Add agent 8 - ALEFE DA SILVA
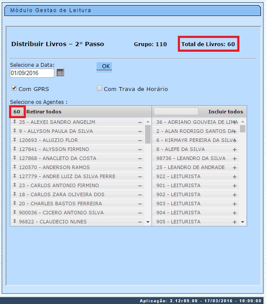The height and width of the screenshot is (304, 276). coord(235,150)
